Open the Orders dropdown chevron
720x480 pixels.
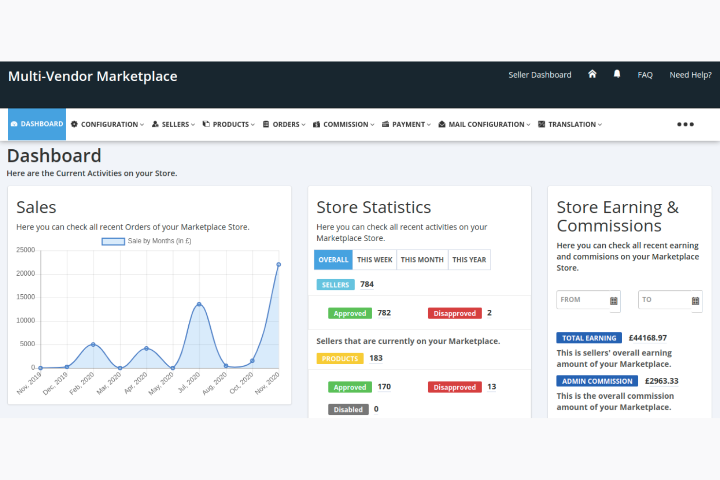click(303, 124)
